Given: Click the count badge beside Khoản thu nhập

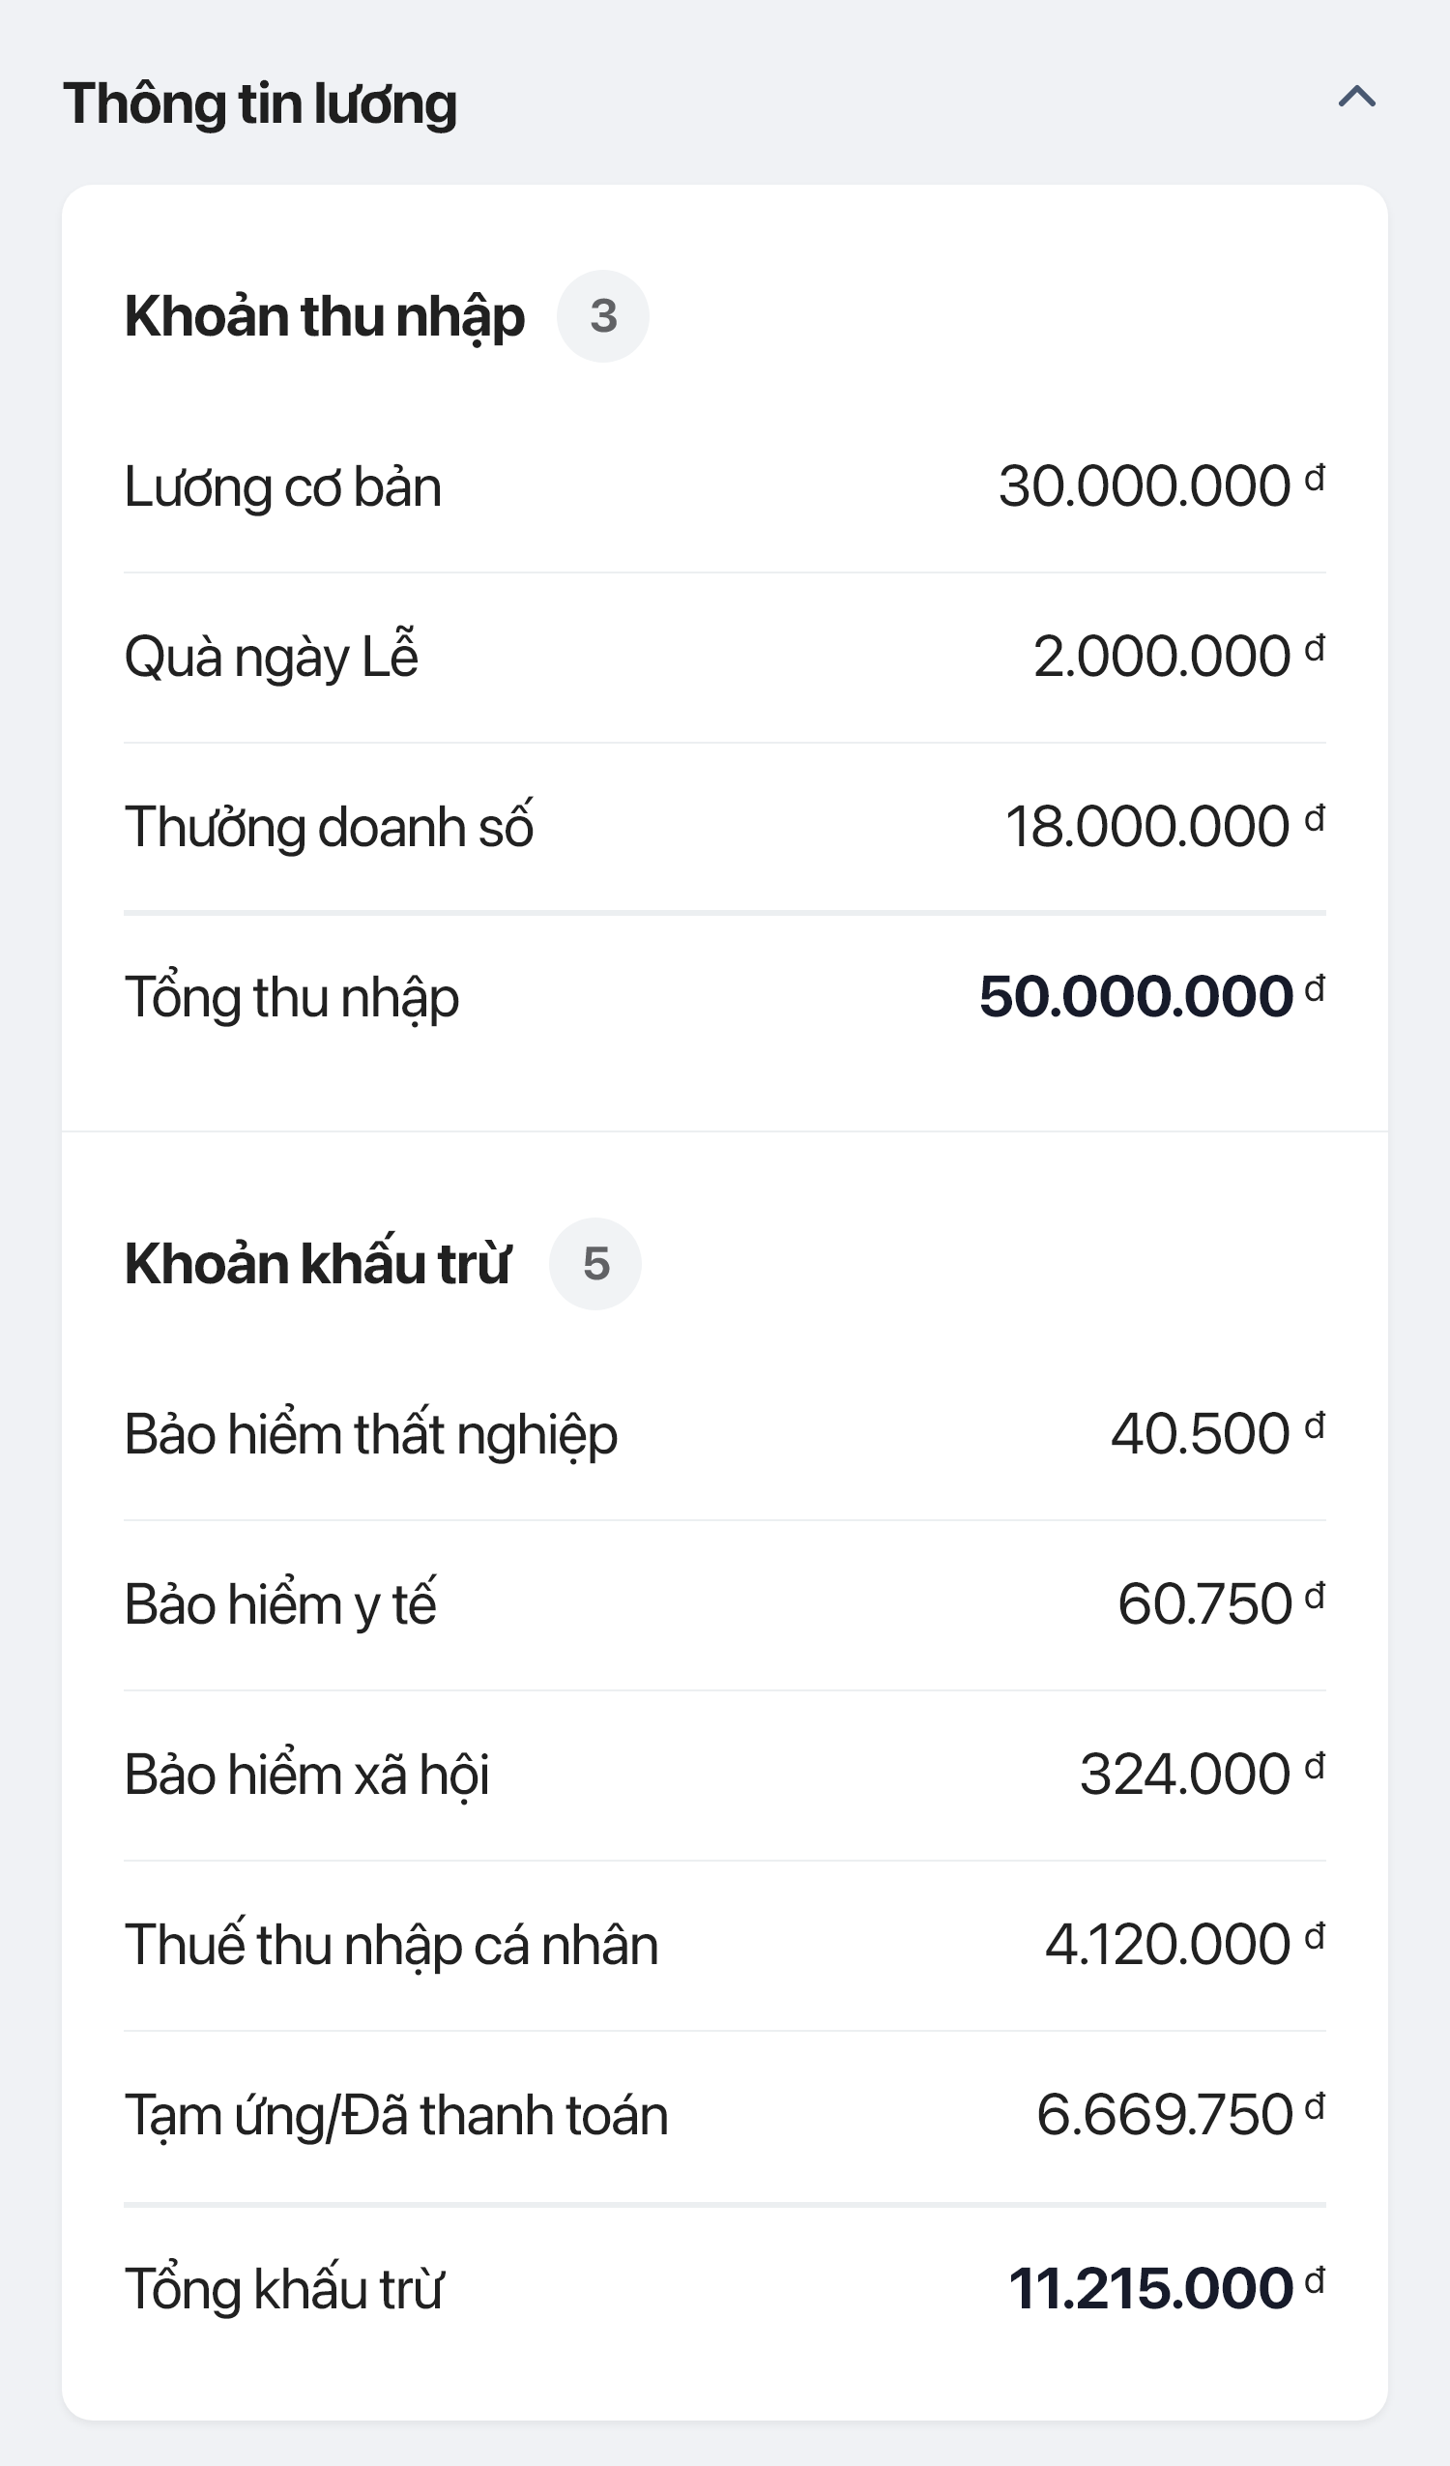Looking at the screenshot, I should [x=602, y=316].
